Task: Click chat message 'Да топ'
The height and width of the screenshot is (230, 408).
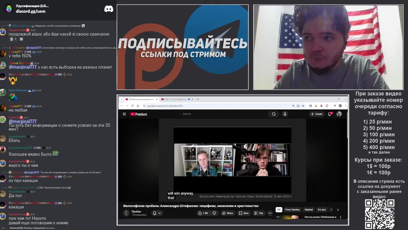Action: coord(15,195)
